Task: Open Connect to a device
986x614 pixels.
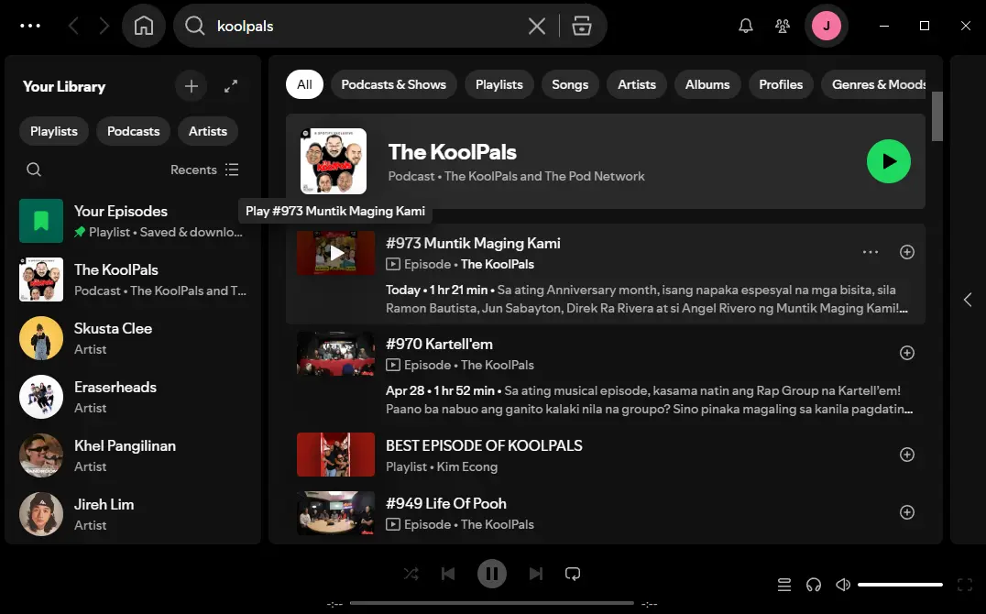Action: pyautogui.click(x=814, y=585)
